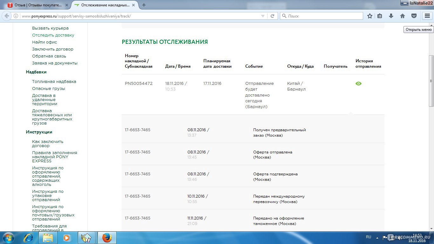Open Заявка на документы link
This screenshot has height=244, width=434.
55,63
